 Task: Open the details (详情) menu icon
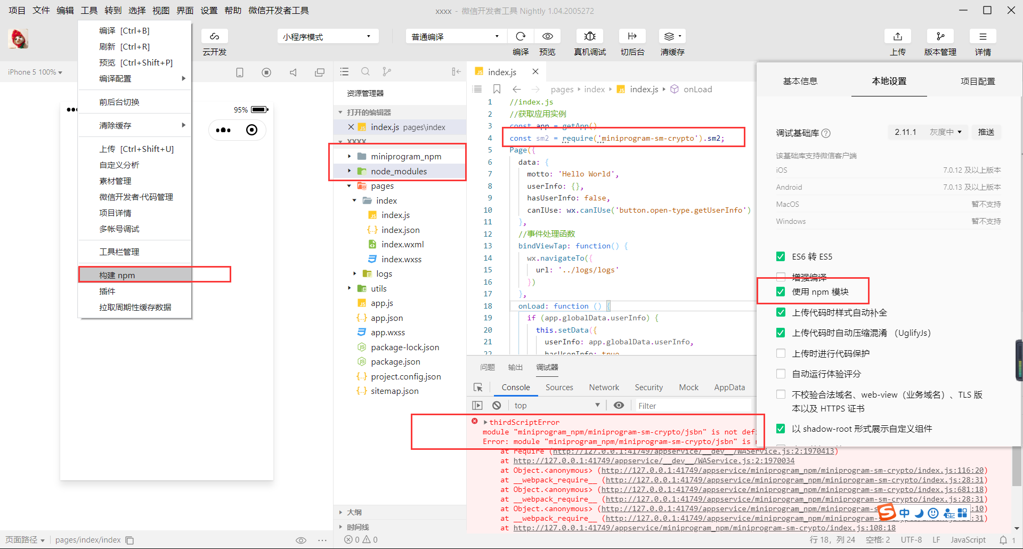click(983, 36)
